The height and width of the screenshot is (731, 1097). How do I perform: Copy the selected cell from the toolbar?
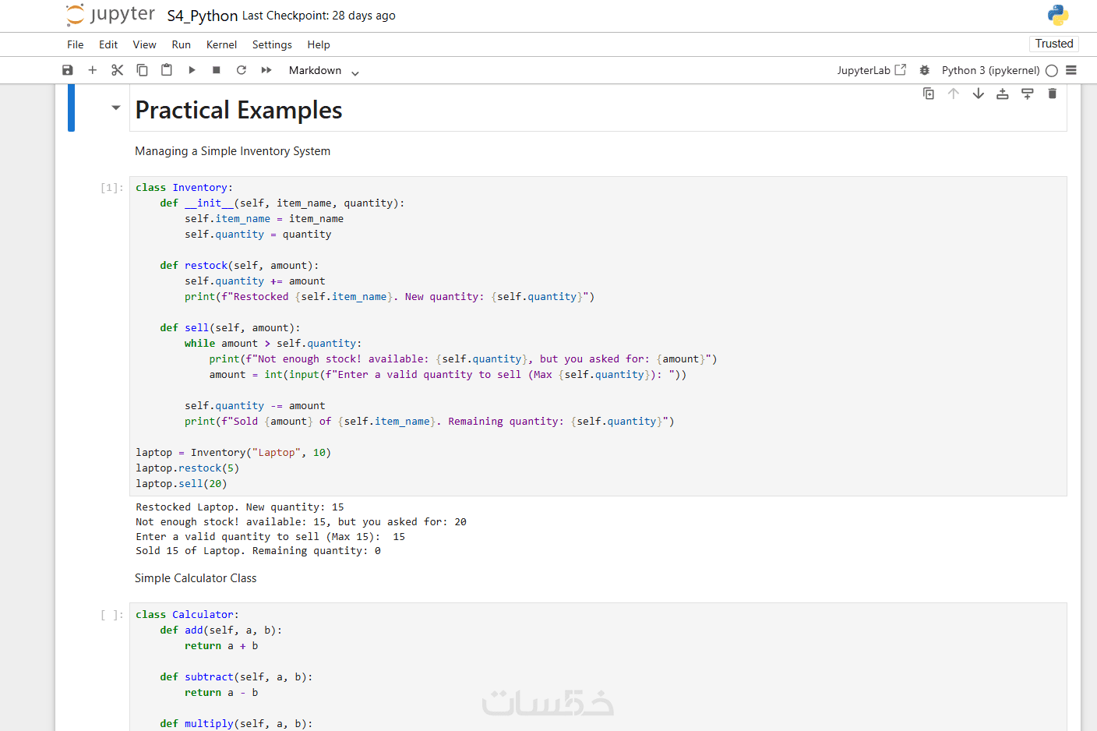(x=142, y=70)
